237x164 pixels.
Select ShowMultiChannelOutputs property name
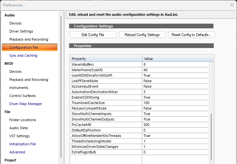(93, 119)
